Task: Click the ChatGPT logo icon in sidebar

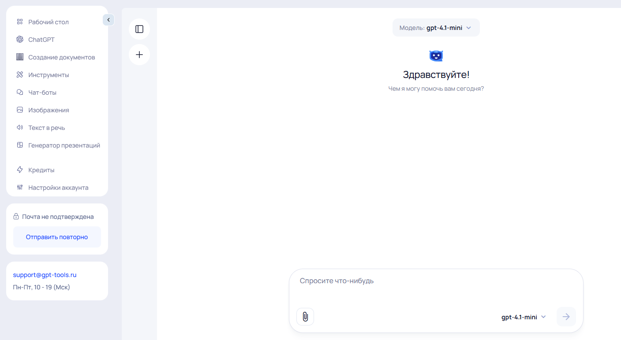Action: pos(20,40)
